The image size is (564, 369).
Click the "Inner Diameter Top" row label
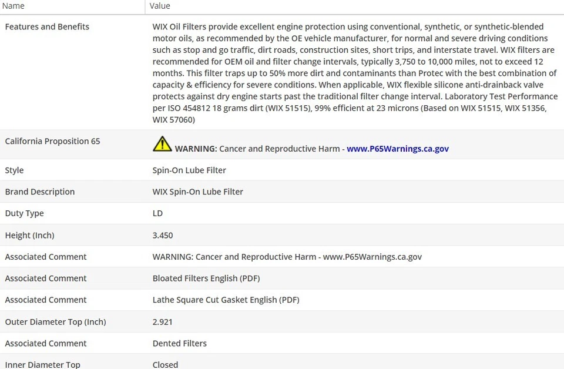pyautogui.click(x=42, y=364)
